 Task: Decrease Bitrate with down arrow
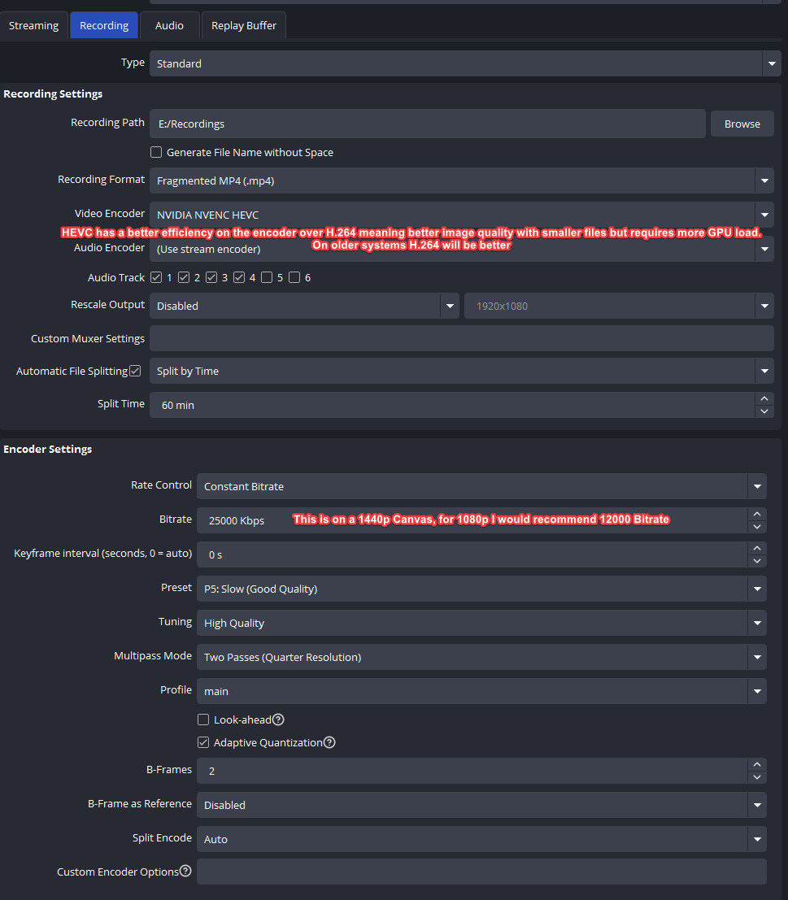pos(757,527)
